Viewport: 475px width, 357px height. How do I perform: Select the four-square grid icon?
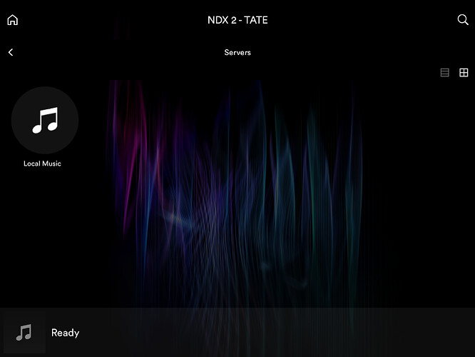pyautogui.click(x=464, y=73)
